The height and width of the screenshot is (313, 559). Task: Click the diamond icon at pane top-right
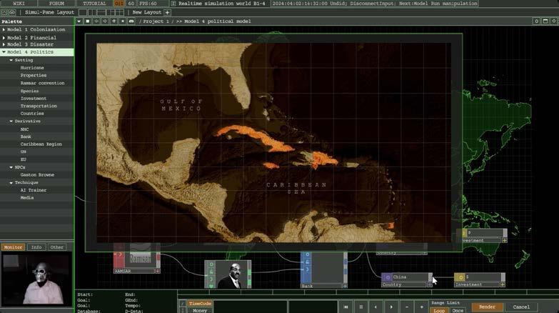pyautogui.click(x=554, y=21)
